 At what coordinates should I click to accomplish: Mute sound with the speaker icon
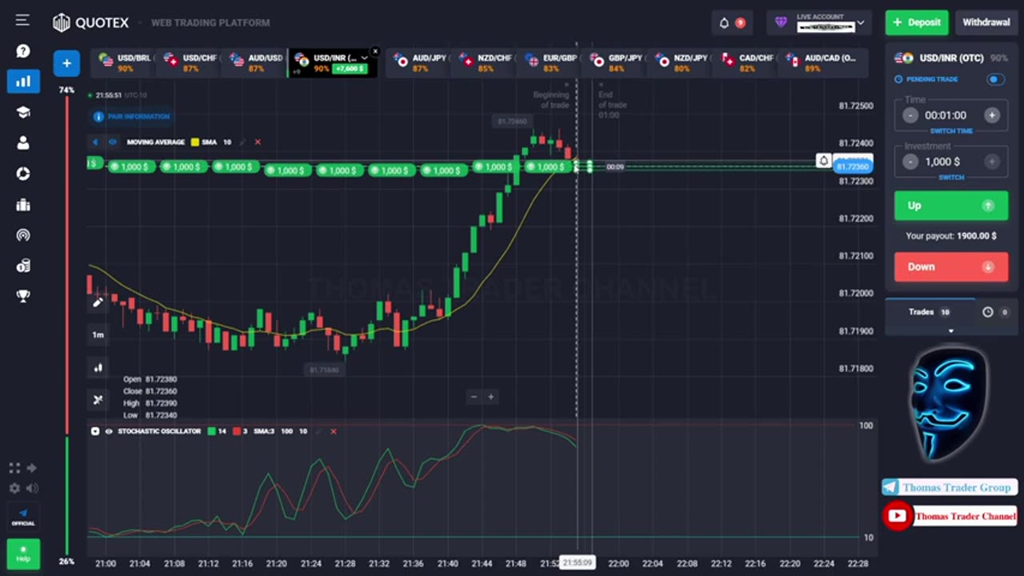32,488
